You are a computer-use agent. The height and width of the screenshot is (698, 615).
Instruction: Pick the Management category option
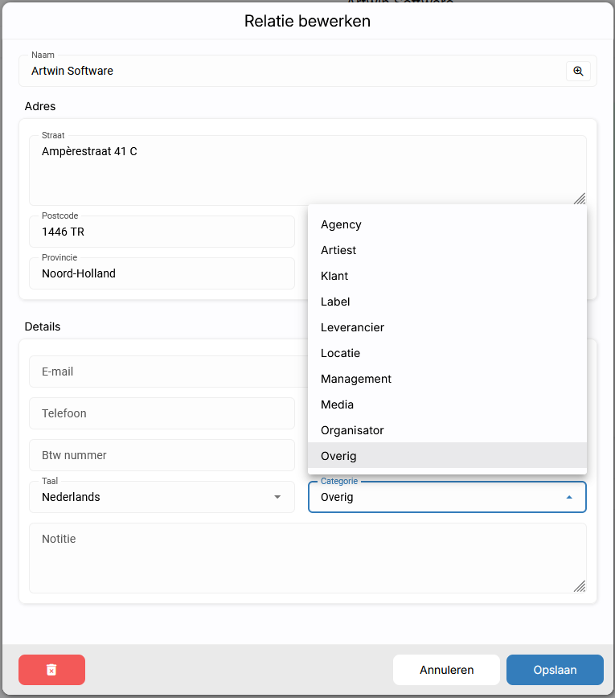click(x=447, y=379)
